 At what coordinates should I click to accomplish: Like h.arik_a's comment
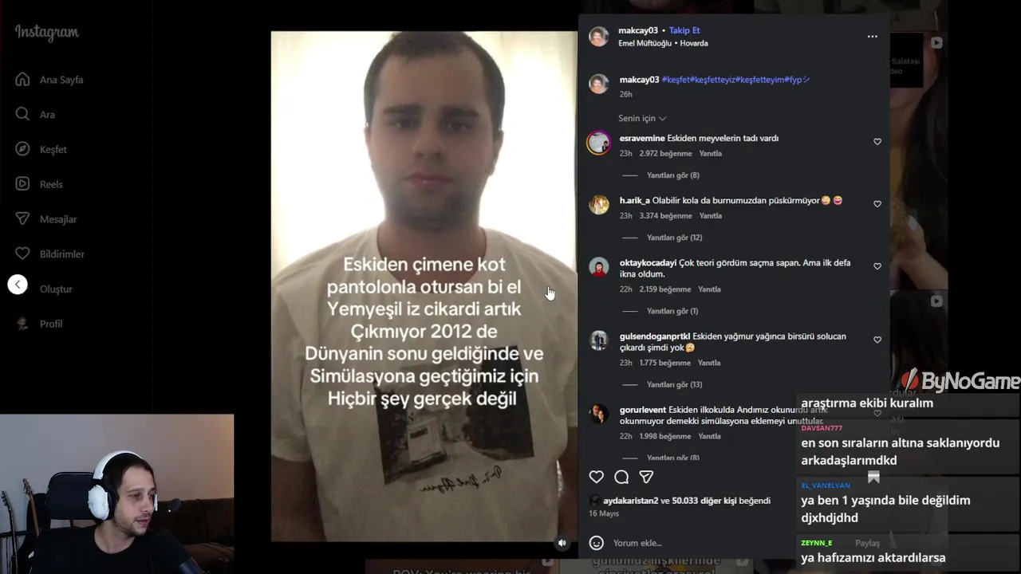click(x=877, y=204)
